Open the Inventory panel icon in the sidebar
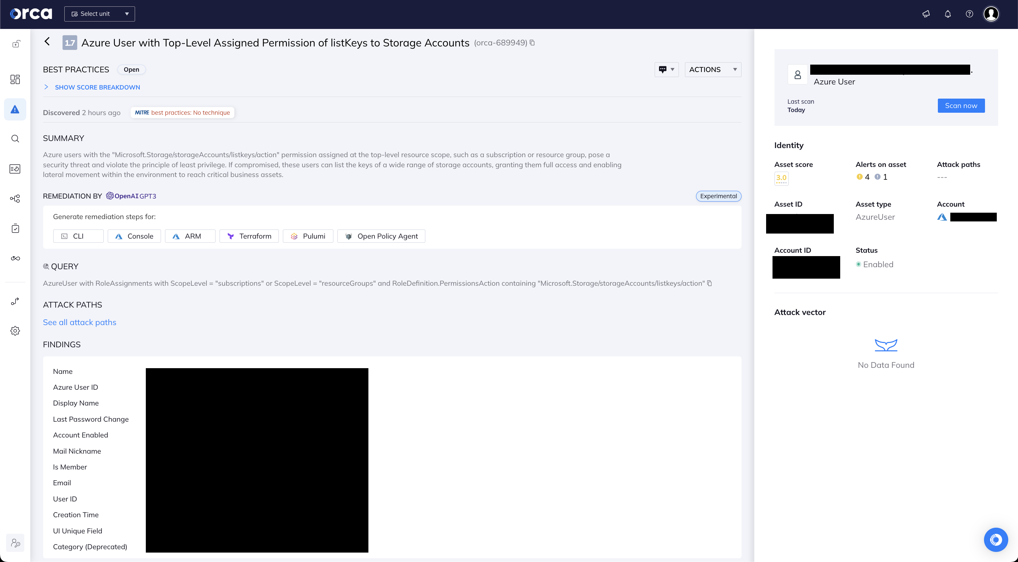1018x562 pixels. pyautogui.click(x=15, y=169)
